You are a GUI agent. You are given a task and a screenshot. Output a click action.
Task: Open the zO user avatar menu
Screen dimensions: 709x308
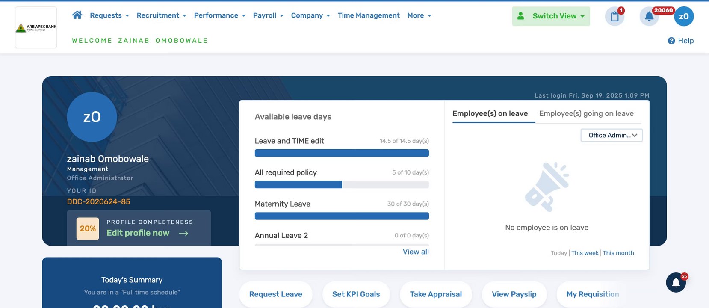[x=684, y=16]
